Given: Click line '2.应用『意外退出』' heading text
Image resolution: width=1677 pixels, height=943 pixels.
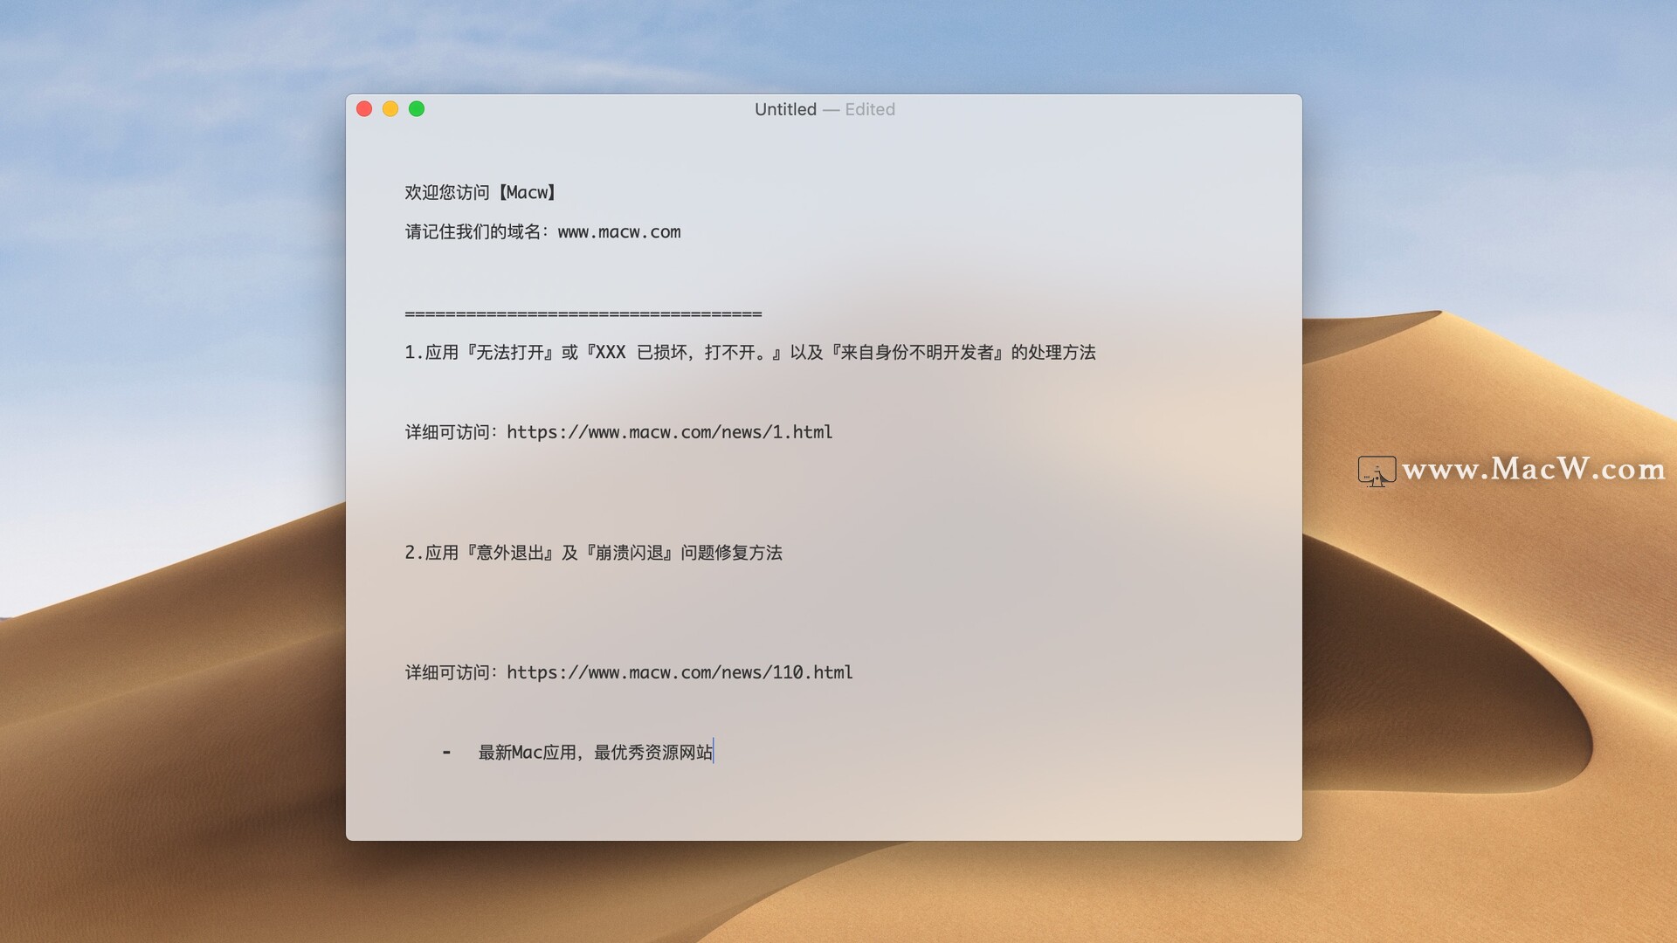Looking at the screenshot, I should (594, 553).
